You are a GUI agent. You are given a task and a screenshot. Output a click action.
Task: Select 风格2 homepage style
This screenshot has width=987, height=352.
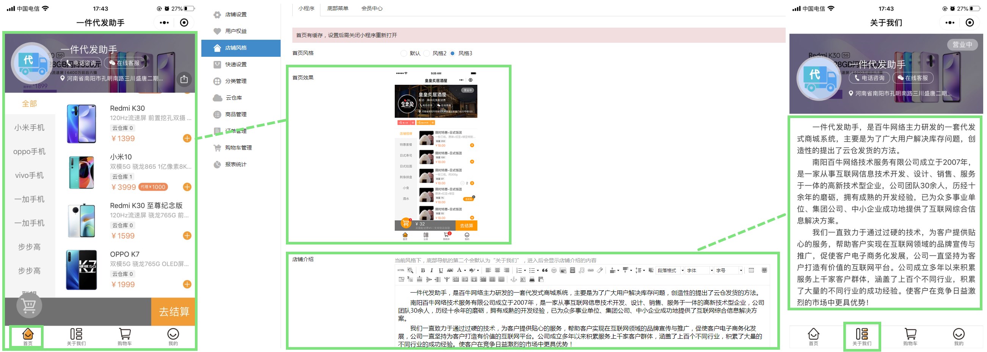point(427,53)
